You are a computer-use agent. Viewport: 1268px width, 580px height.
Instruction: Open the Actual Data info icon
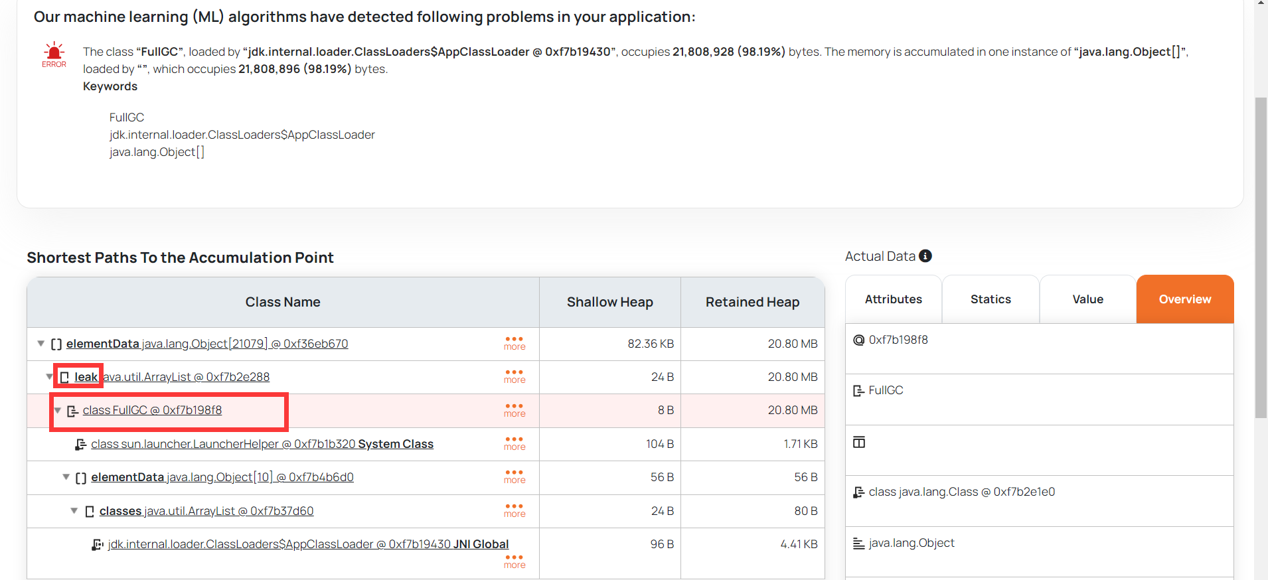tap(925, 256)
